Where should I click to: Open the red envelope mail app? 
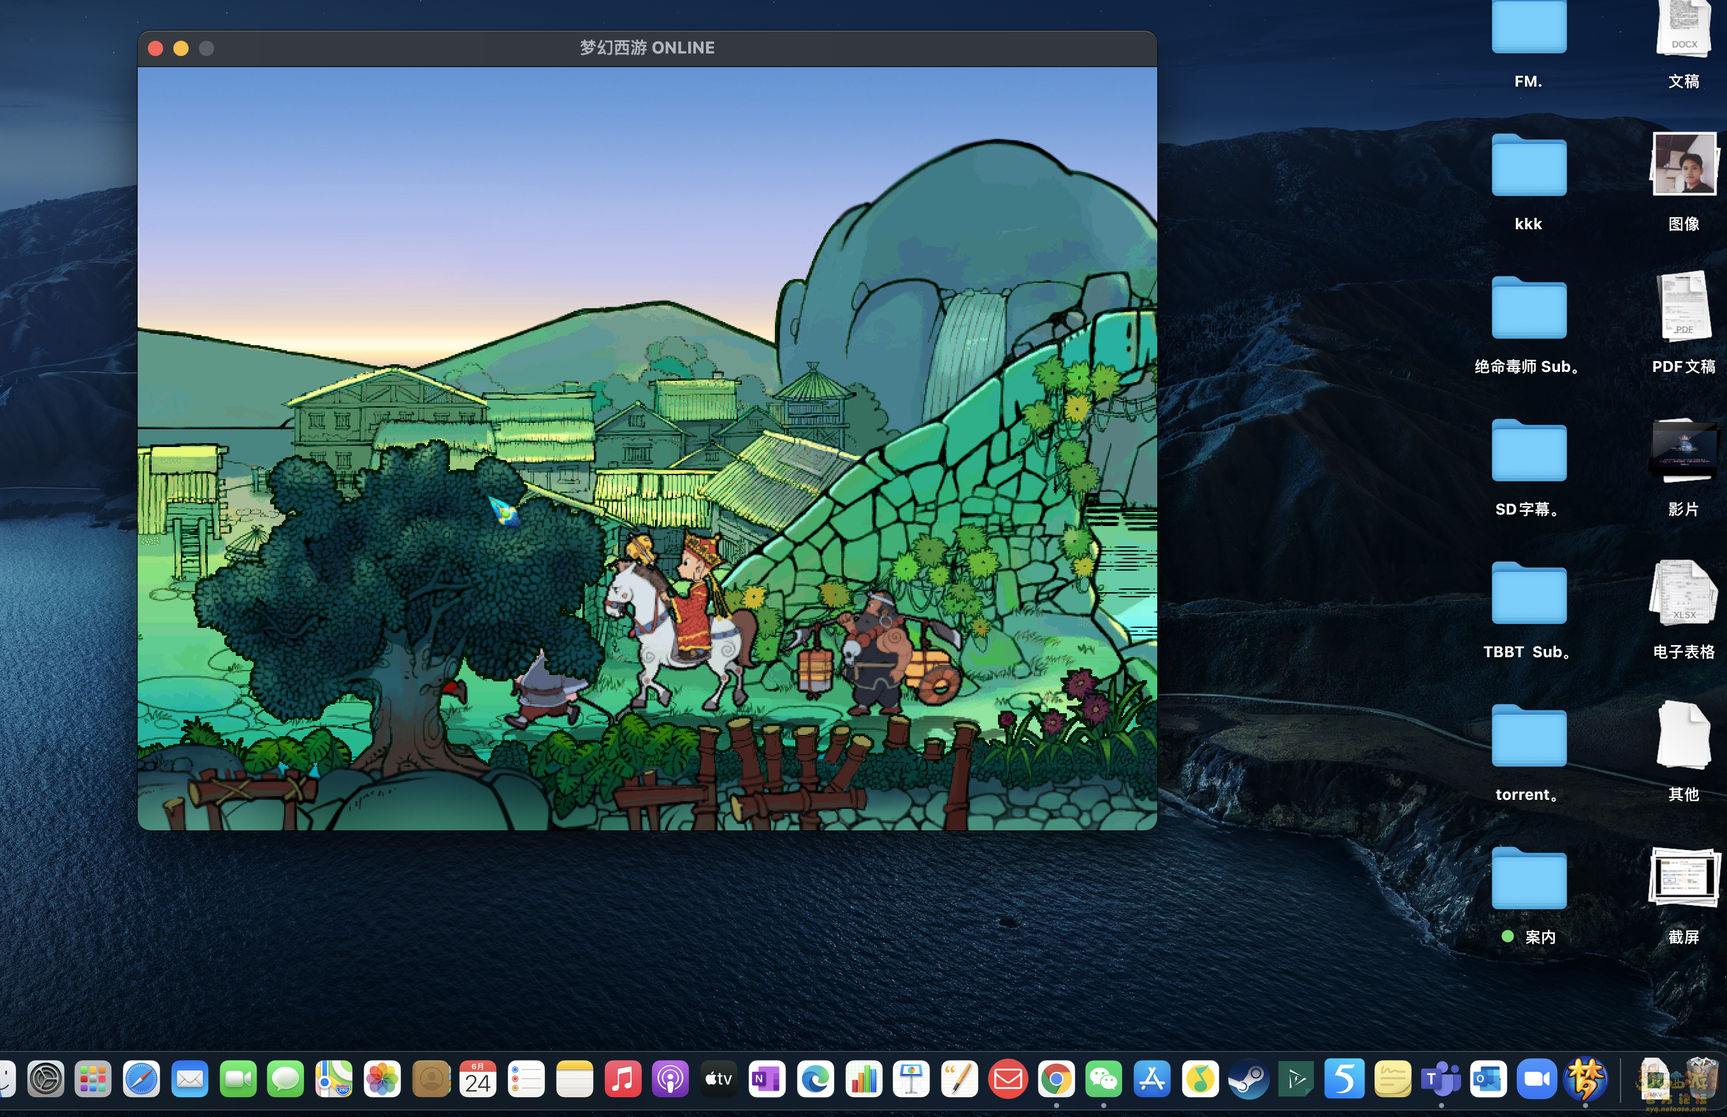[x=1008, y=1079]
